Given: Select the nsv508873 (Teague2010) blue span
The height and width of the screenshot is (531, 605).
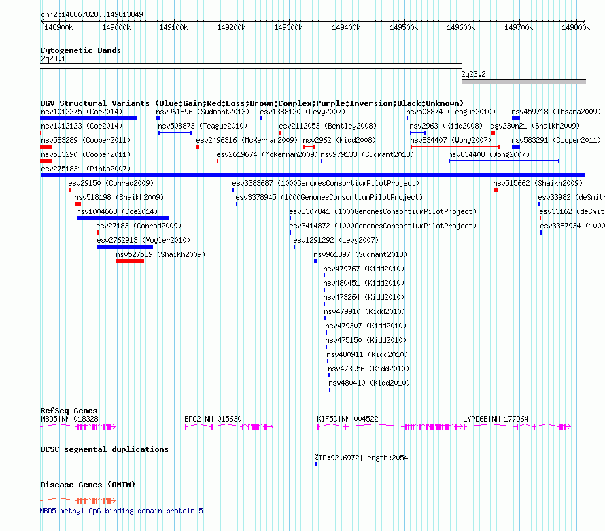Looking at the screenshot, I should click(175, 133).
